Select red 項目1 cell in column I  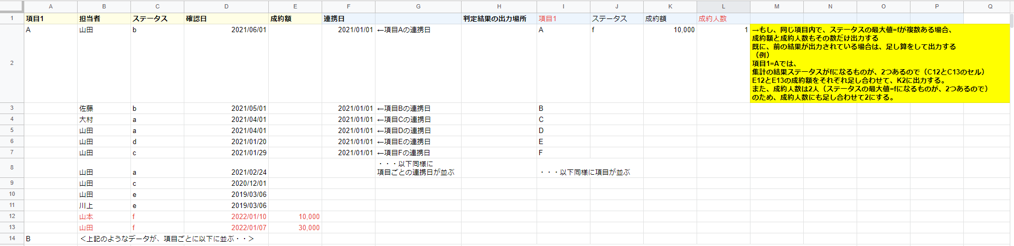coord(564,18)
